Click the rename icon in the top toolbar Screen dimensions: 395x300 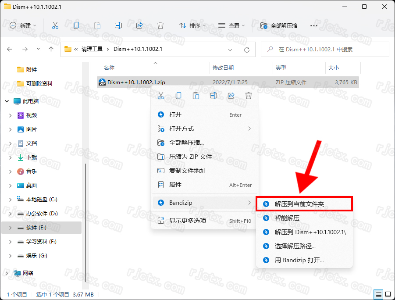click(x=118, y=25)
